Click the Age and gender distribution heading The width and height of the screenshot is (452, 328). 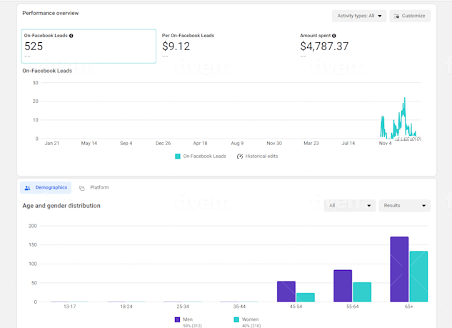(x=61, y=206)
